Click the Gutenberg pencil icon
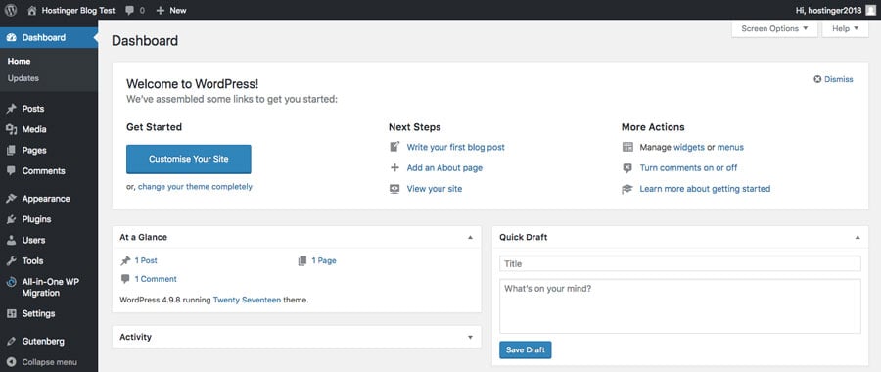 tap(11, 341)
